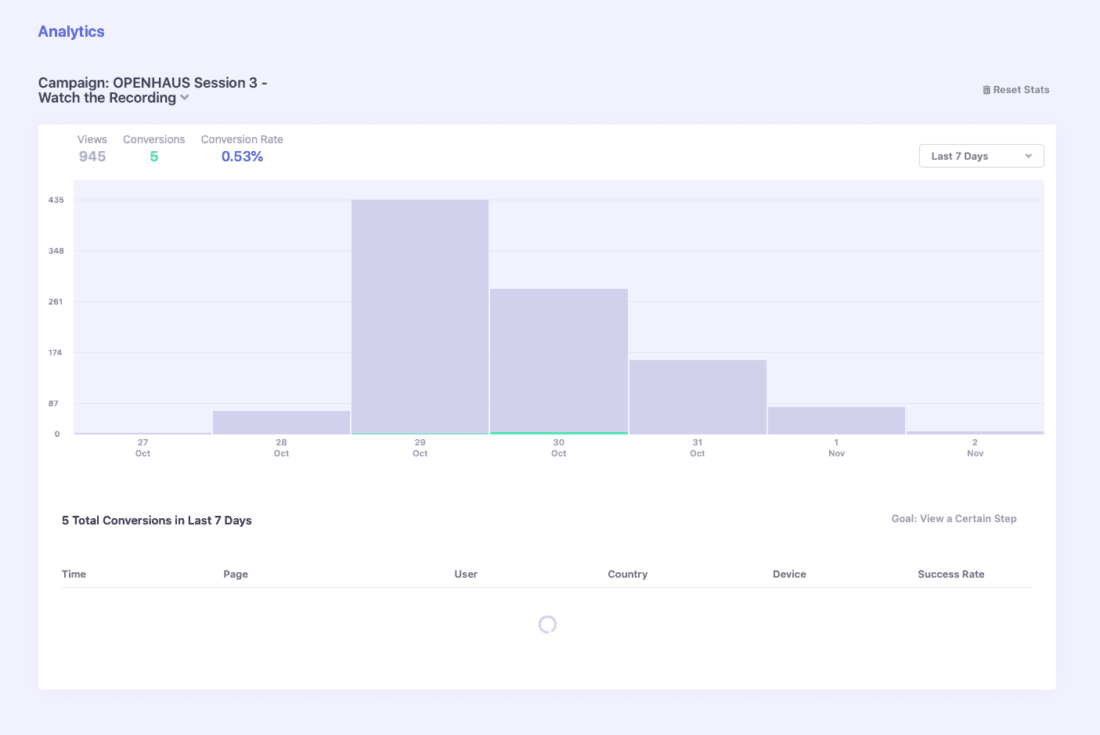Sort by the Time column header
1100x735 pixels.
74,574
